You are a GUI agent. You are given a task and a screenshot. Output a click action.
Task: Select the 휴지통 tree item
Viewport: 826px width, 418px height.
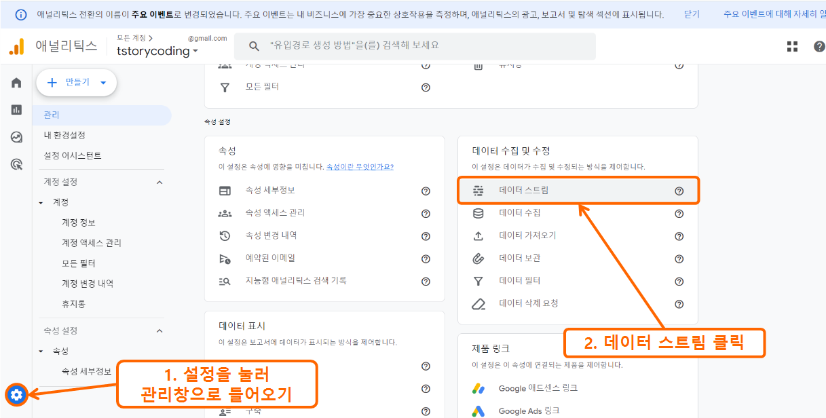[x=75, y=303]
